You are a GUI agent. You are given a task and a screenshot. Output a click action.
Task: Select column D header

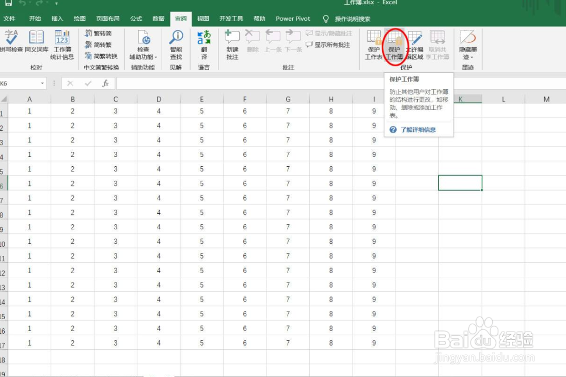[x=159, y=99]
